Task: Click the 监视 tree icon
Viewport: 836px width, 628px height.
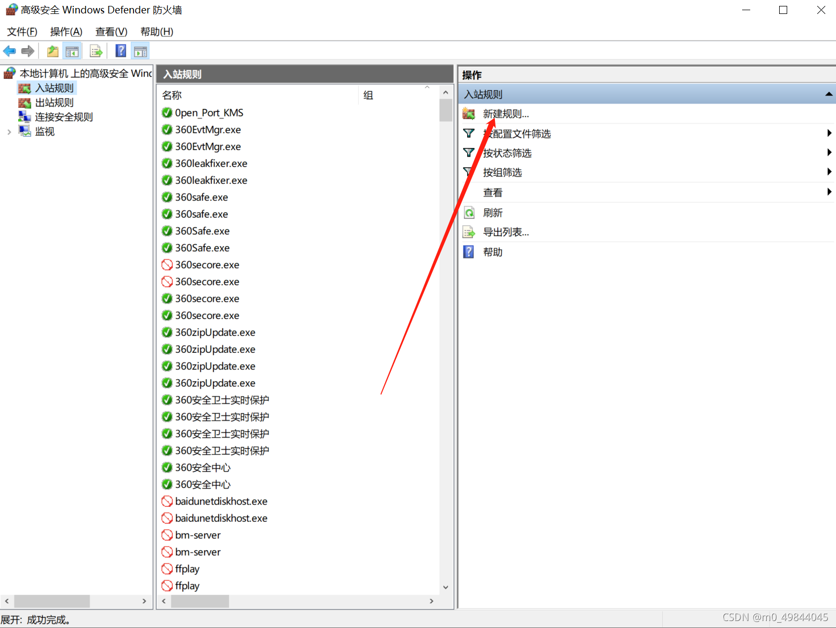Action: [25, 131]
